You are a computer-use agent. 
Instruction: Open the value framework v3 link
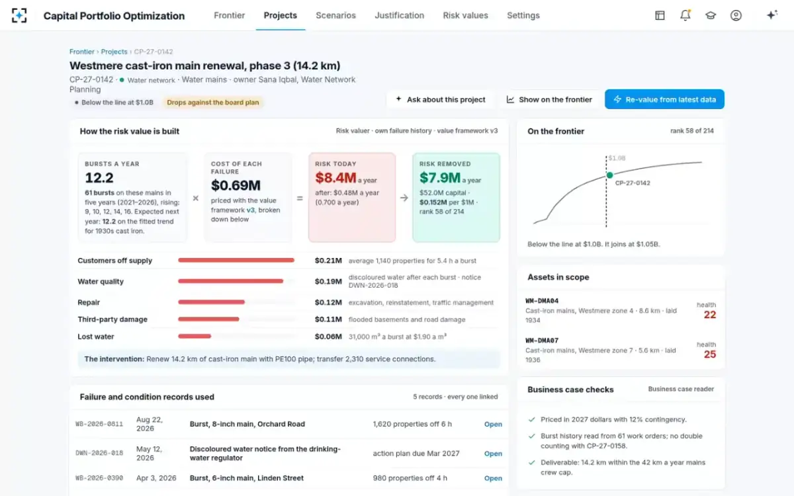[251, 210]
